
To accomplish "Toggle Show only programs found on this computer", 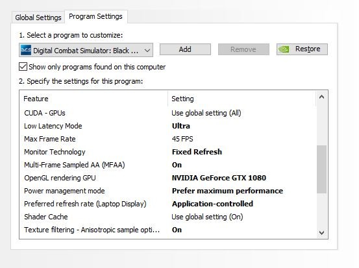I will point(23,67).
